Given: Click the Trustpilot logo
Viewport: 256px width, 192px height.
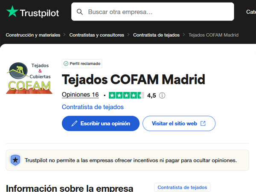Looking at the screenshot, I should 33,12.
